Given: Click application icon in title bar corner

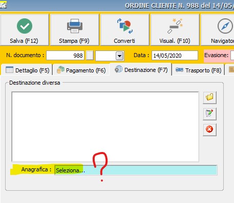Looking at the screenshot, I should [x=3, y=5].
